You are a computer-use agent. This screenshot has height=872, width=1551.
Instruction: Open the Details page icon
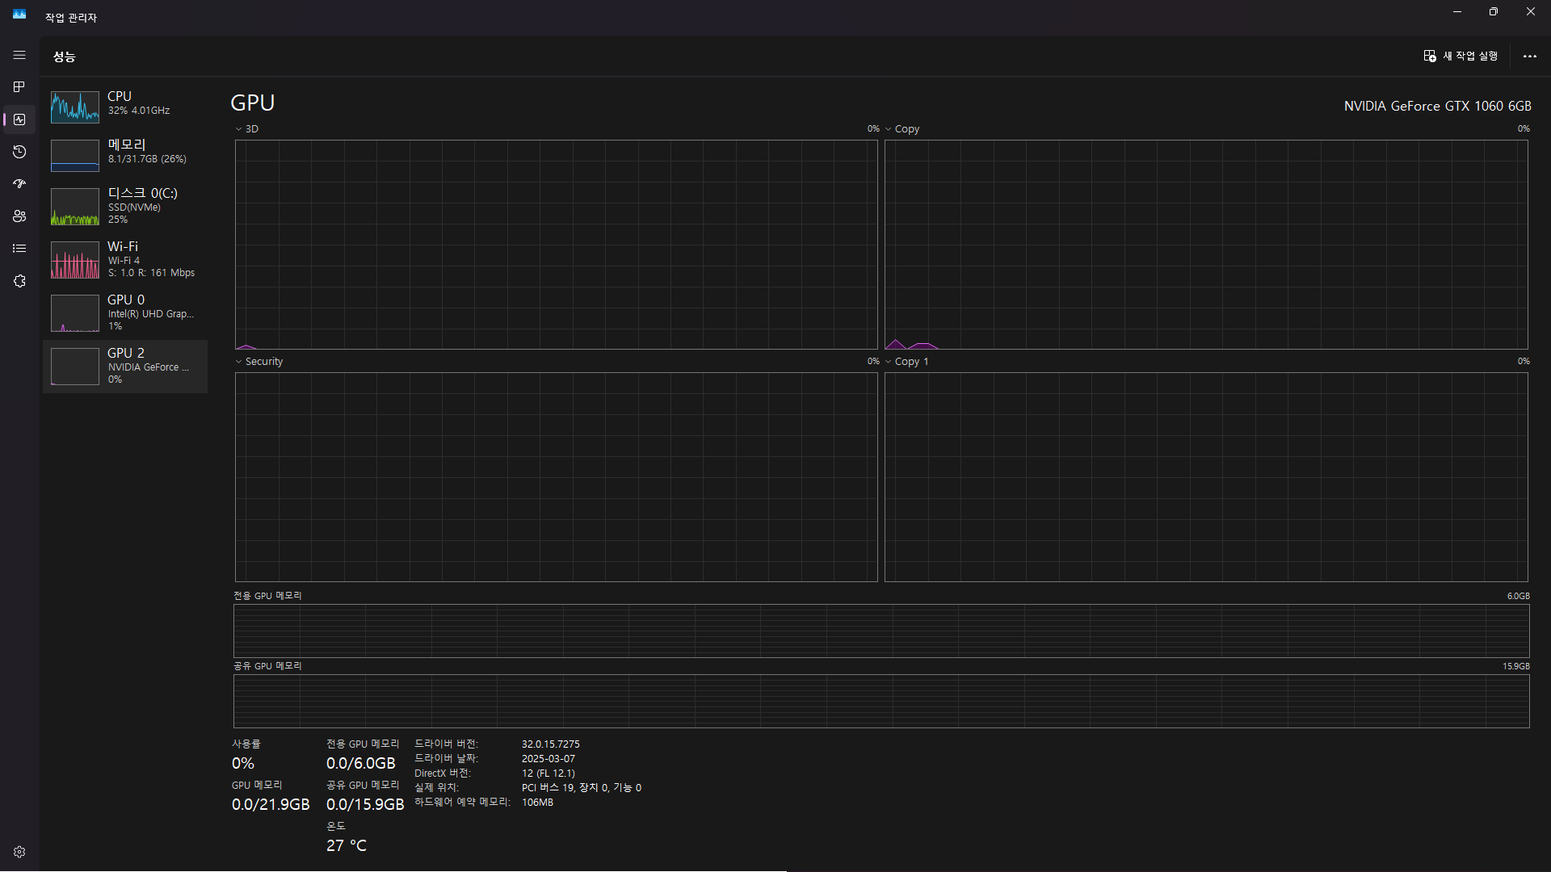(19, 249)
